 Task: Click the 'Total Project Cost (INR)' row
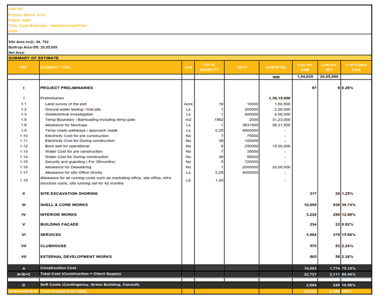pyautogui.click(x=190, y=292)
